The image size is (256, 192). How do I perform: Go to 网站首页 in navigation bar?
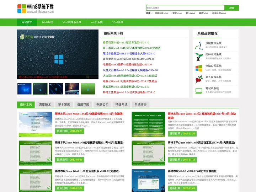pos(27,22)
